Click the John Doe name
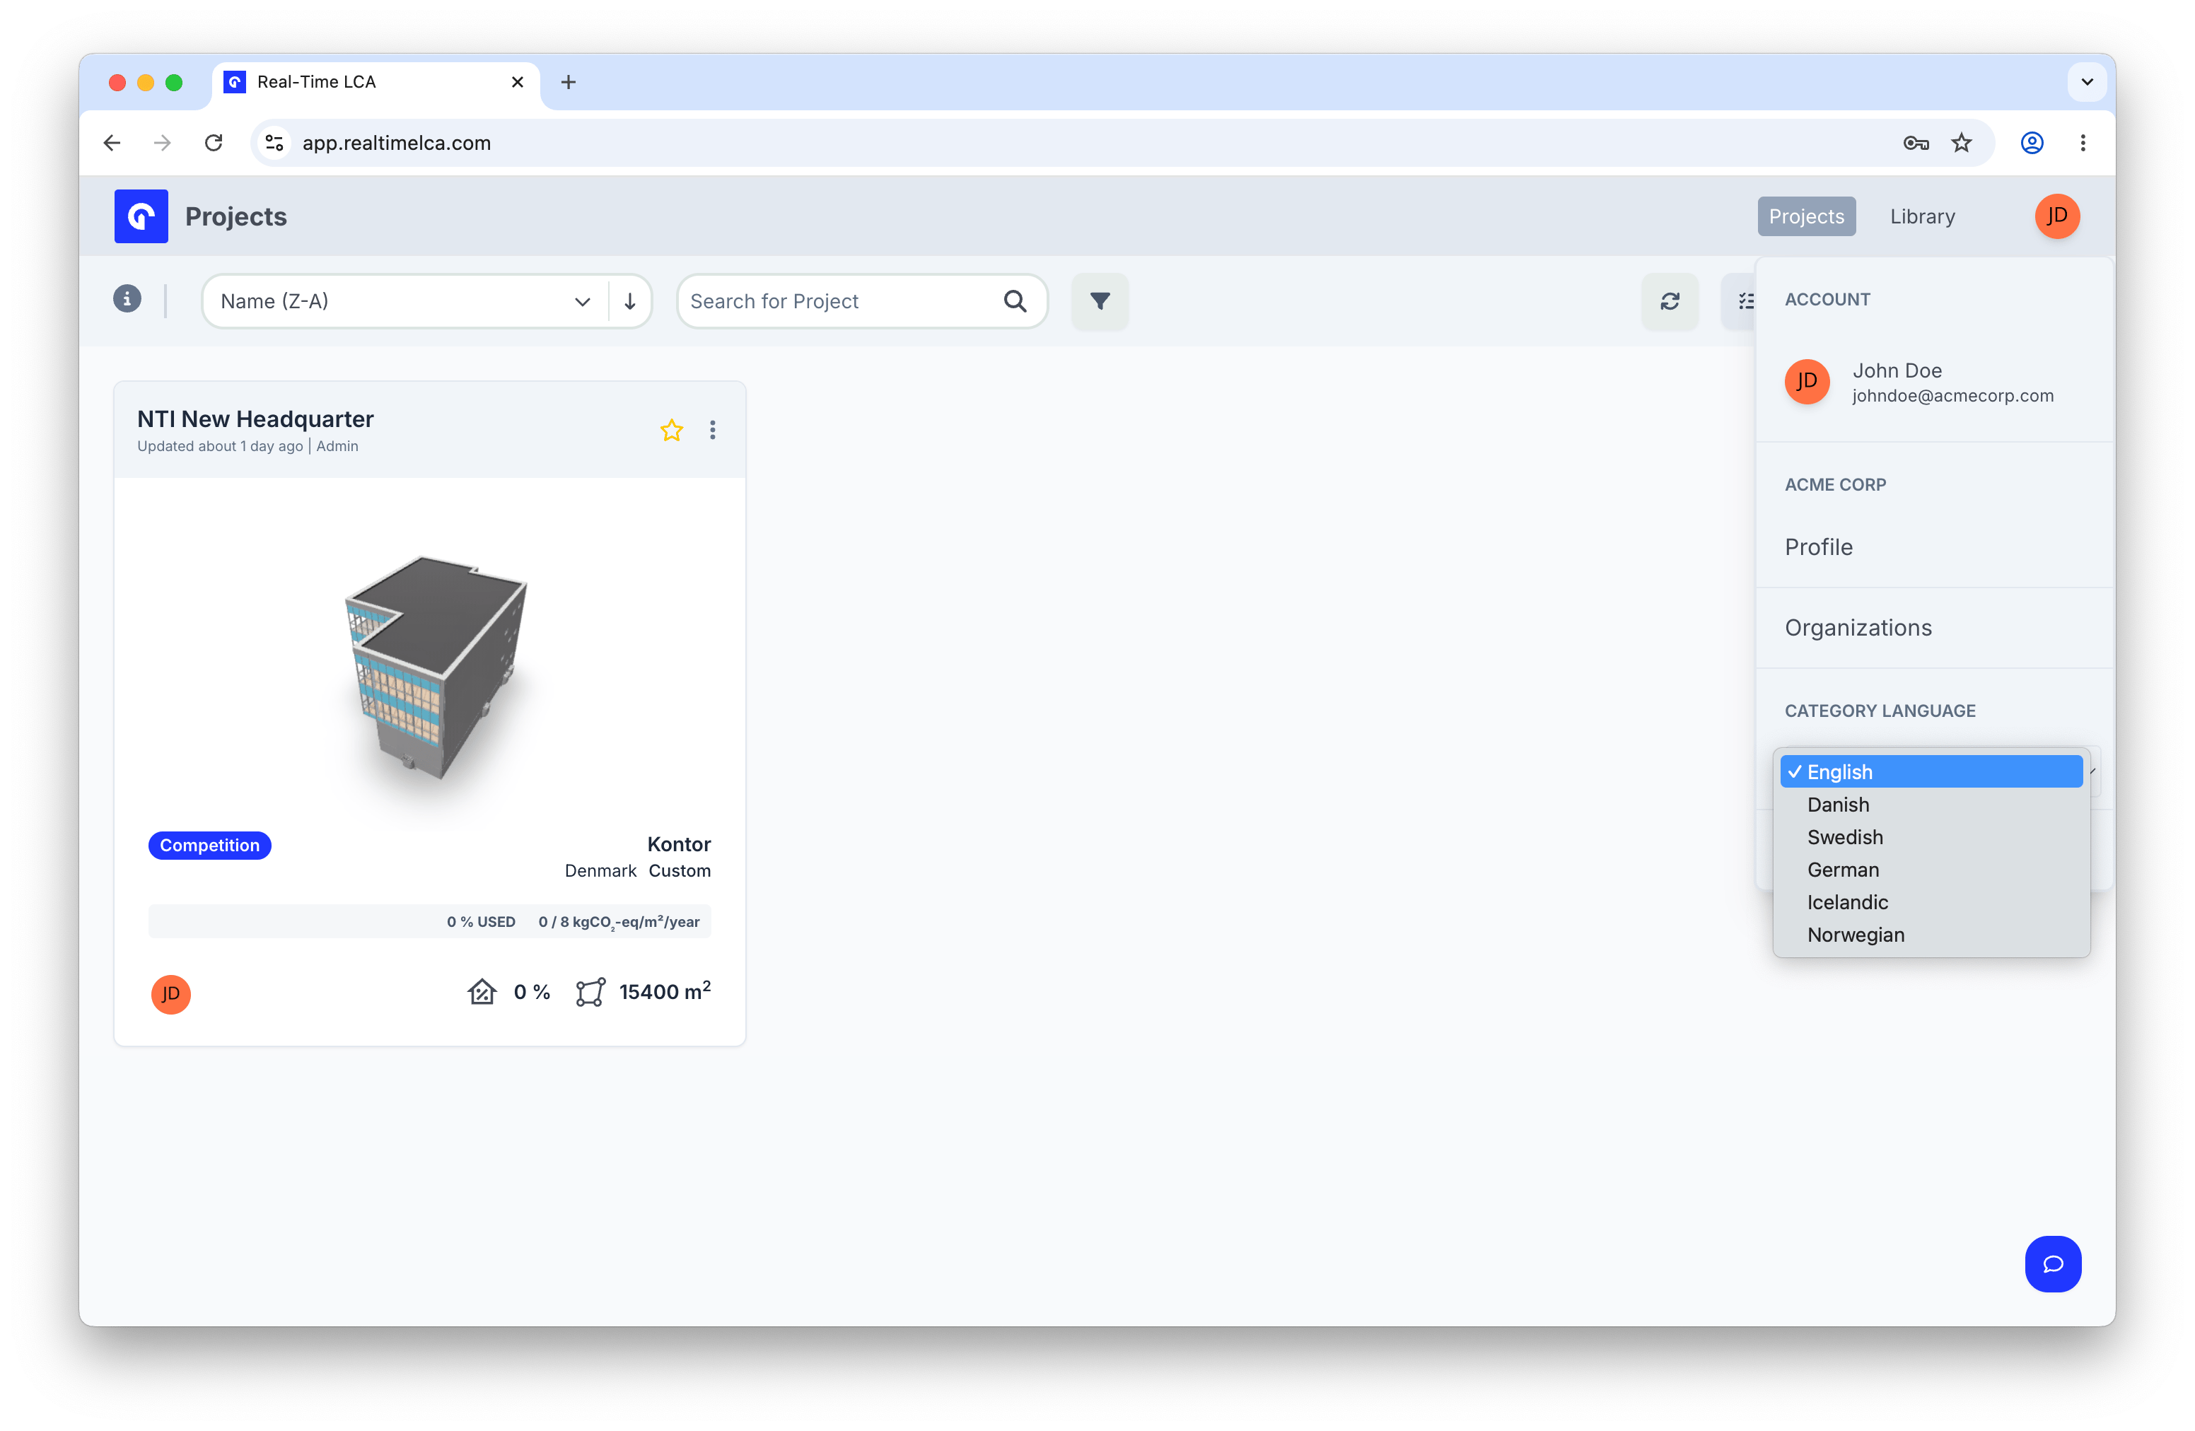The image size is (2195, 1431). coord(1897,370)
